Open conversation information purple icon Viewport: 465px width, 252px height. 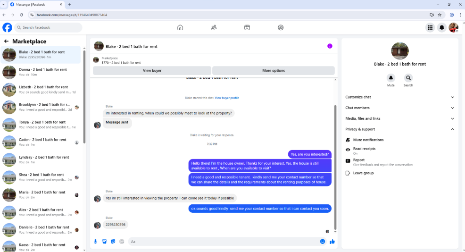point(330,46)
